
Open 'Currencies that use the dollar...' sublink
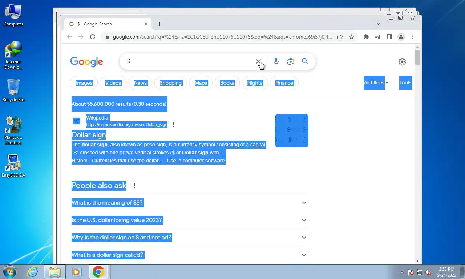(127, 161)
